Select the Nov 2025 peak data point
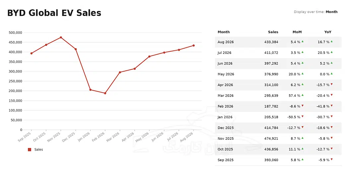Viewport: 347px width, 174px height. [61, 37]
